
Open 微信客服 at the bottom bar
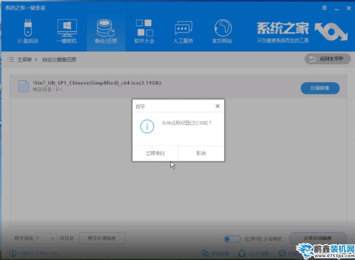216,253
